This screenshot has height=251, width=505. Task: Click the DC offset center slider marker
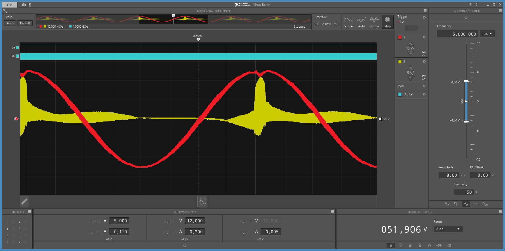[x=466, y=101]
